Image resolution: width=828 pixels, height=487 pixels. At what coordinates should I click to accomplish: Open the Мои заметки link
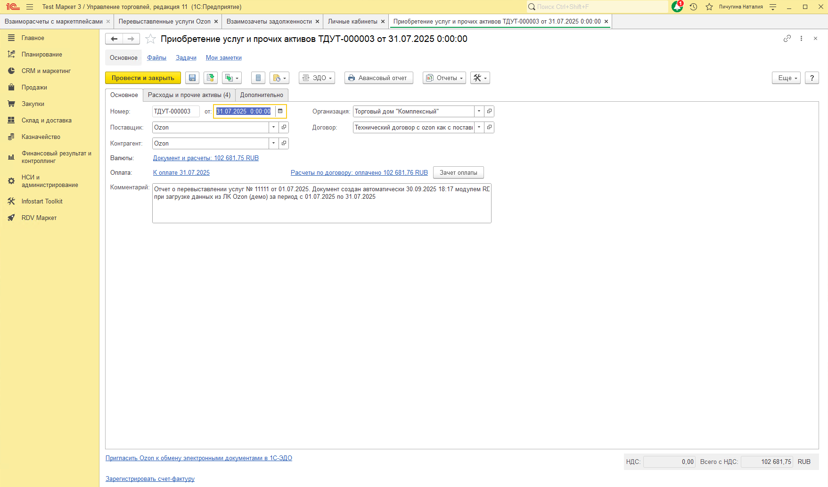(x=224, y=57)
